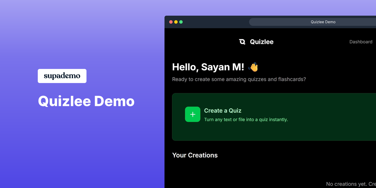Click the large "Quizlee Demo" title text

click(x=86, y=101)
